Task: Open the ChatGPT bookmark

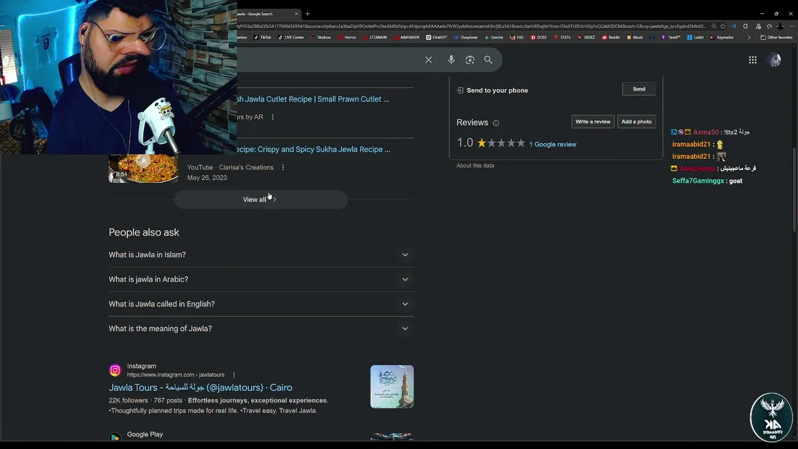Action: (x=437, y=37)
